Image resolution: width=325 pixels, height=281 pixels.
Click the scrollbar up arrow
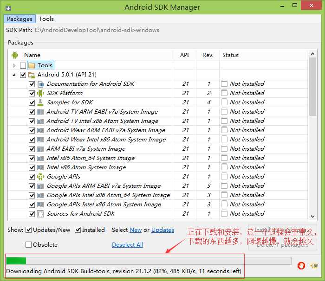click(312, 54)
